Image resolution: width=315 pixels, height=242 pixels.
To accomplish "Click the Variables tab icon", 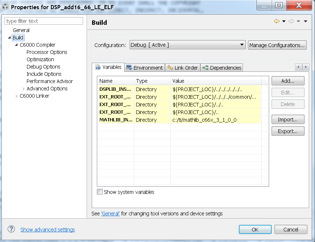I will coord(98,67).
